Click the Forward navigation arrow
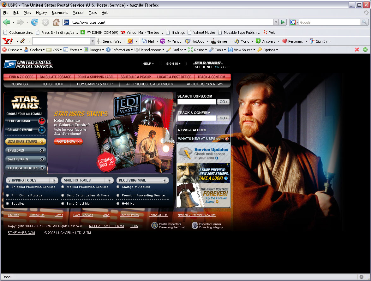This screenshot has height=281, width=371. point(20,22)
